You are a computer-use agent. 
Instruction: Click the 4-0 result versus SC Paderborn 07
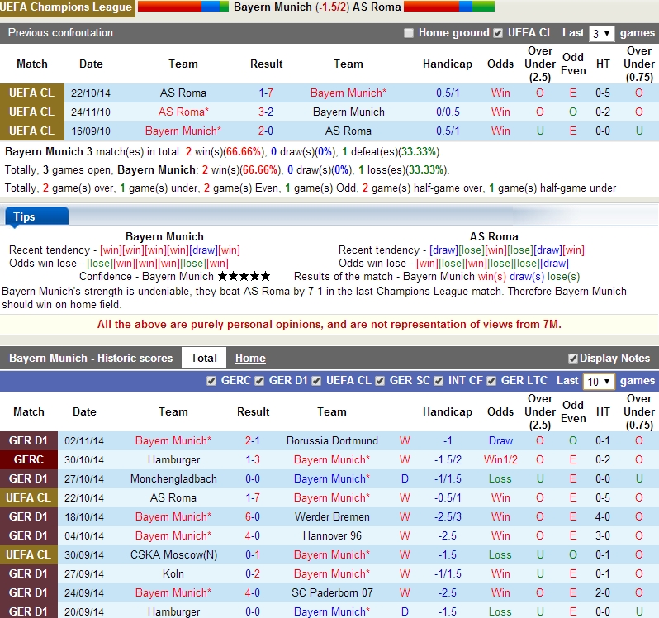252,592
